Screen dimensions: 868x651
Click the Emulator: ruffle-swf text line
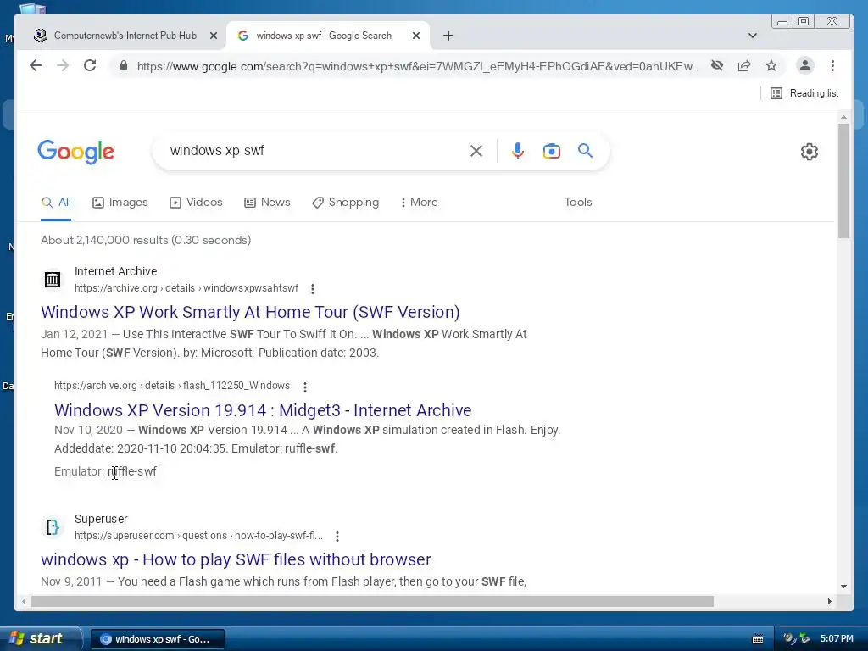click(105, 471)
